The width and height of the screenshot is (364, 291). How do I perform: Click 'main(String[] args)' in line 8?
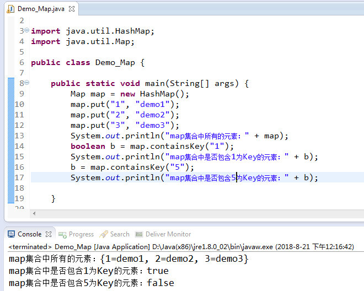click(x=192, y=83)
